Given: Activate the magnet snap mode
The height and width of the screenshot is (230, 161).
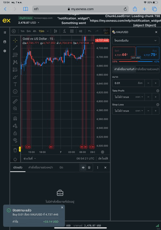Looking at the screenshot, I should click(15, 118).
